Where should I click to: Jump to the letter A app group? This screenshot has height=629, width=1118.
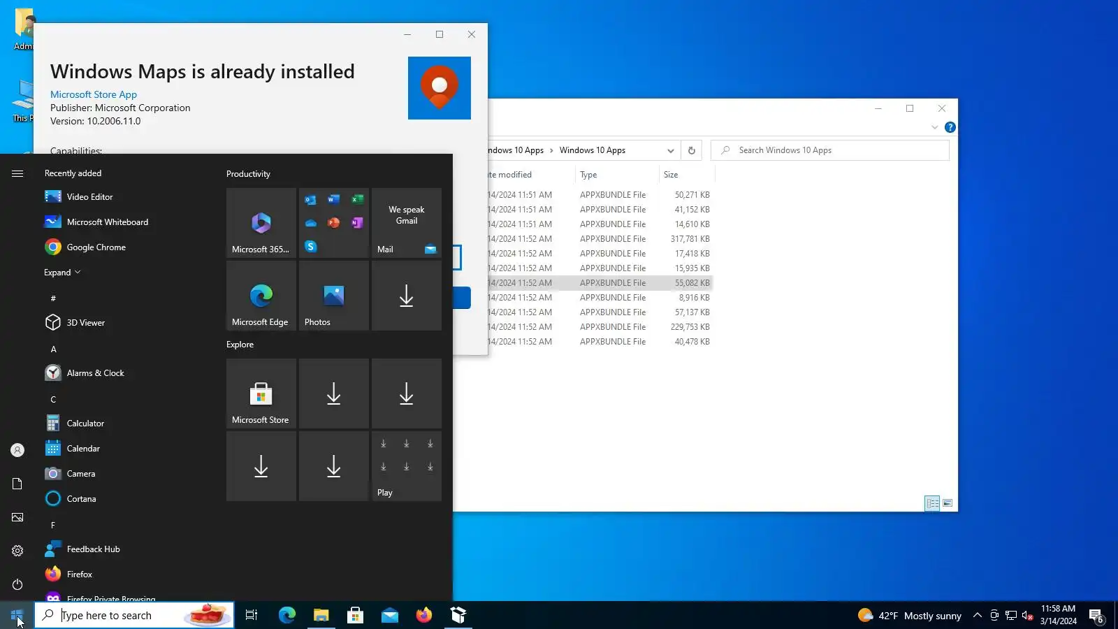[x=53, y=349]
